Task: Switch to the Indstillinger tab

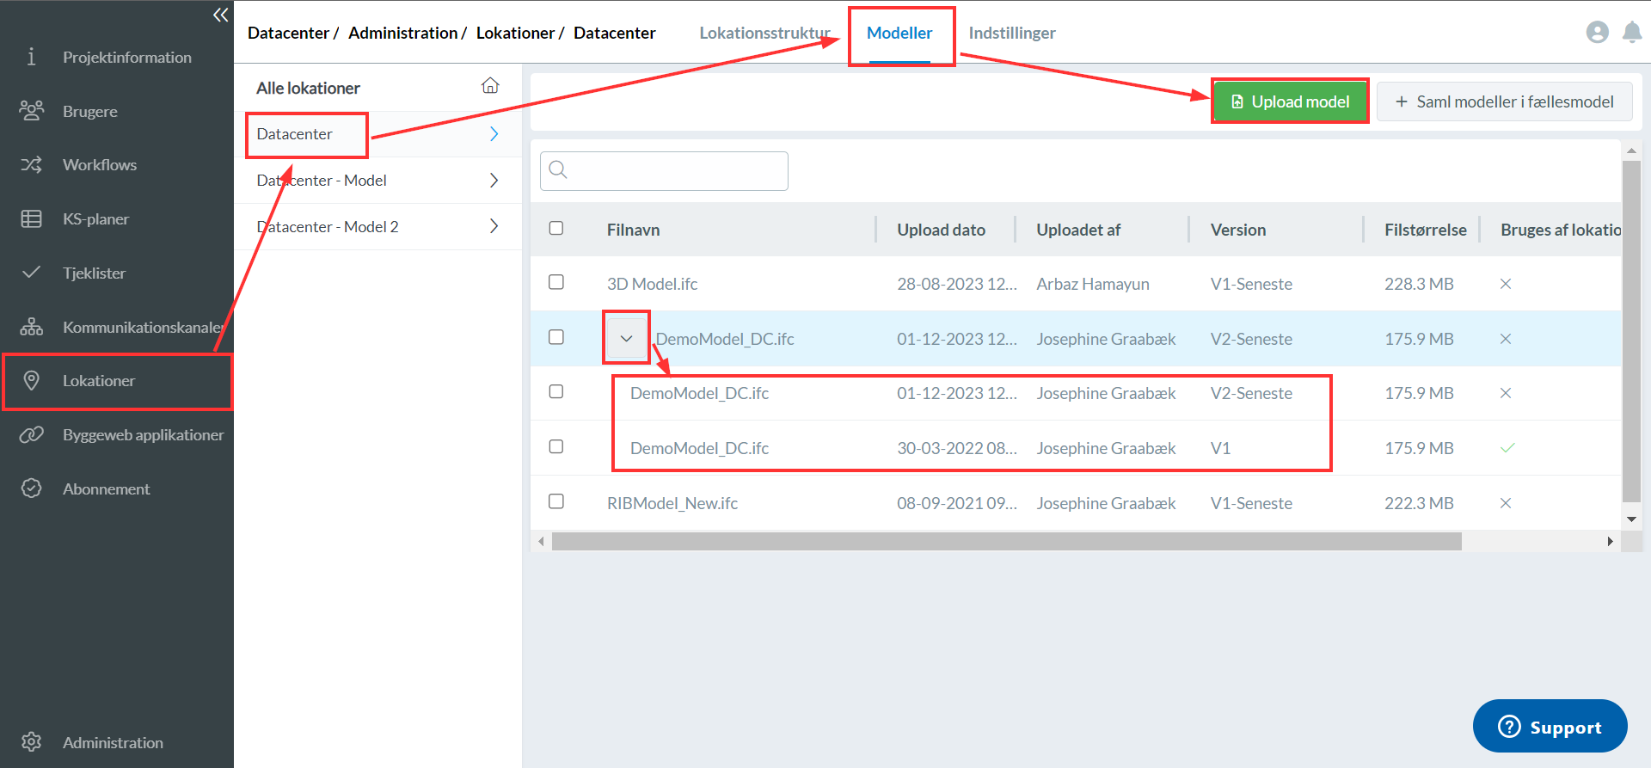Action: [x=1011, y=33]
